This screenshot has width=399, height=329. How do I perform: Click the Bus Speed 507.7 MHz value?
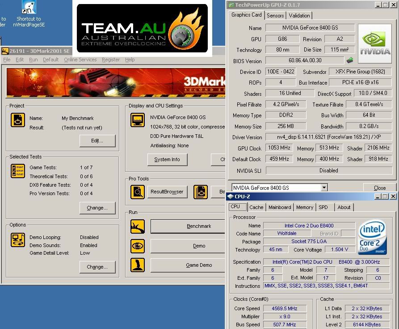pyautogui.click(x=285, y=325)
